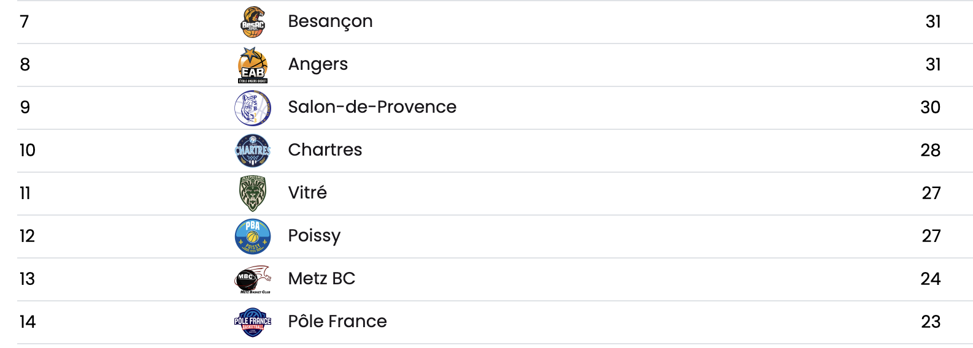Image resolution: width=973 pixels, height=348 pixels.
Task: Click the Besançon team logo
Action: pyautogui.click(x=253, y=22)
